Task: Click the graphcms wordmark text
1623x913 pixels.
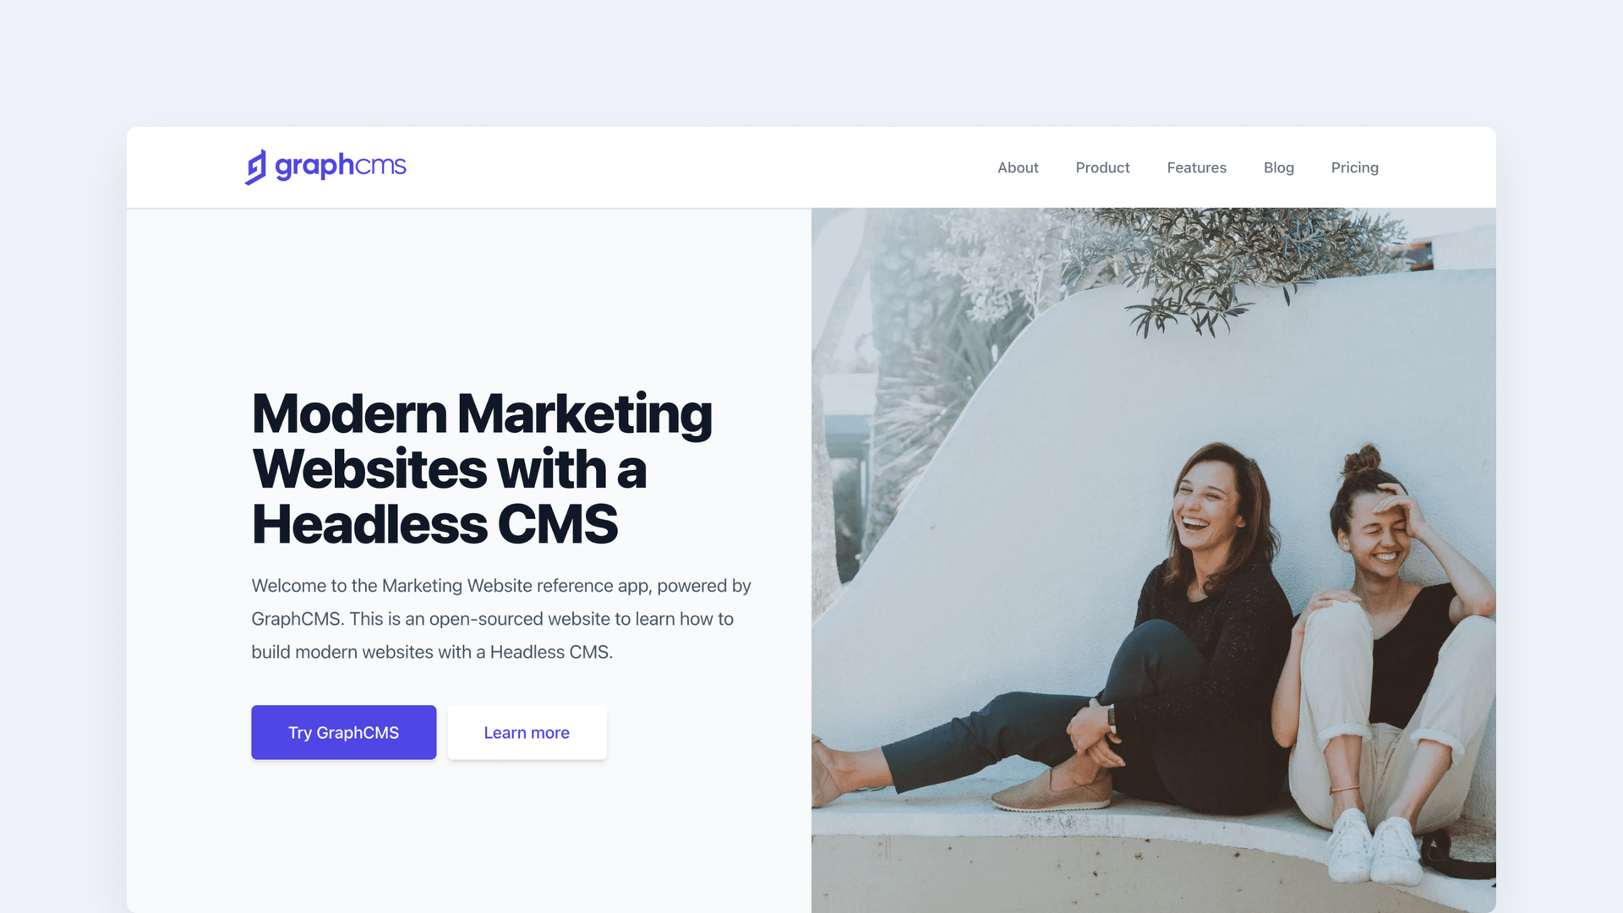Action: (x=341, y=166)
